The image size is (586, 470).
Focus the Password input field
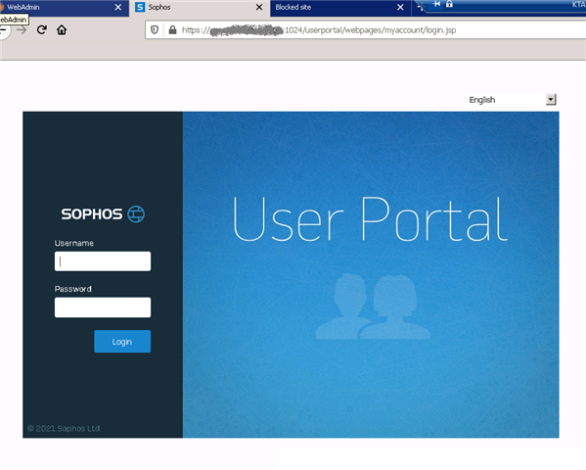click(x=103, y=307)
